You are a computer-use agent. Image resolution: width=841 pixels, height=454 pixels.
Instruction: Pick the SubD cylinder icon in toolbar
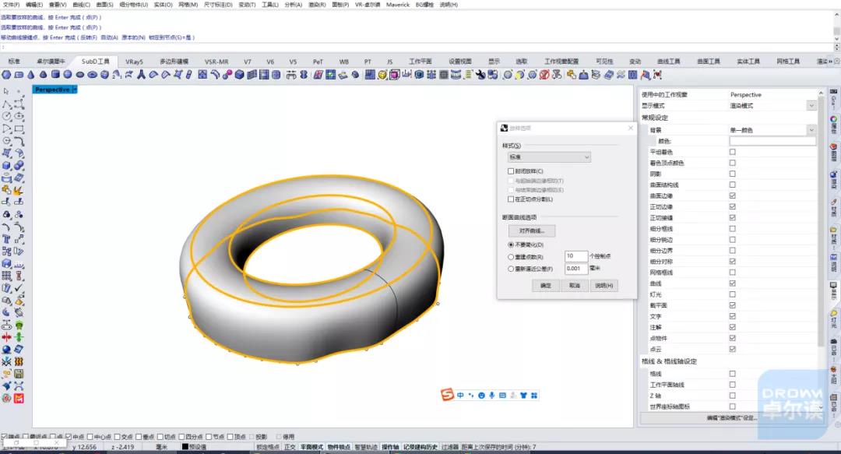pos(55,75)
